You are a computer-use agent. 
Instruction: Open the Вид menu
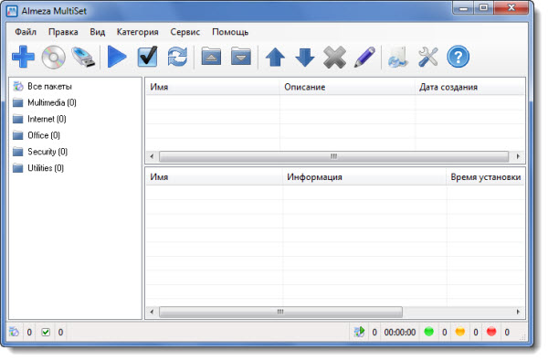(x=98, y=32)
